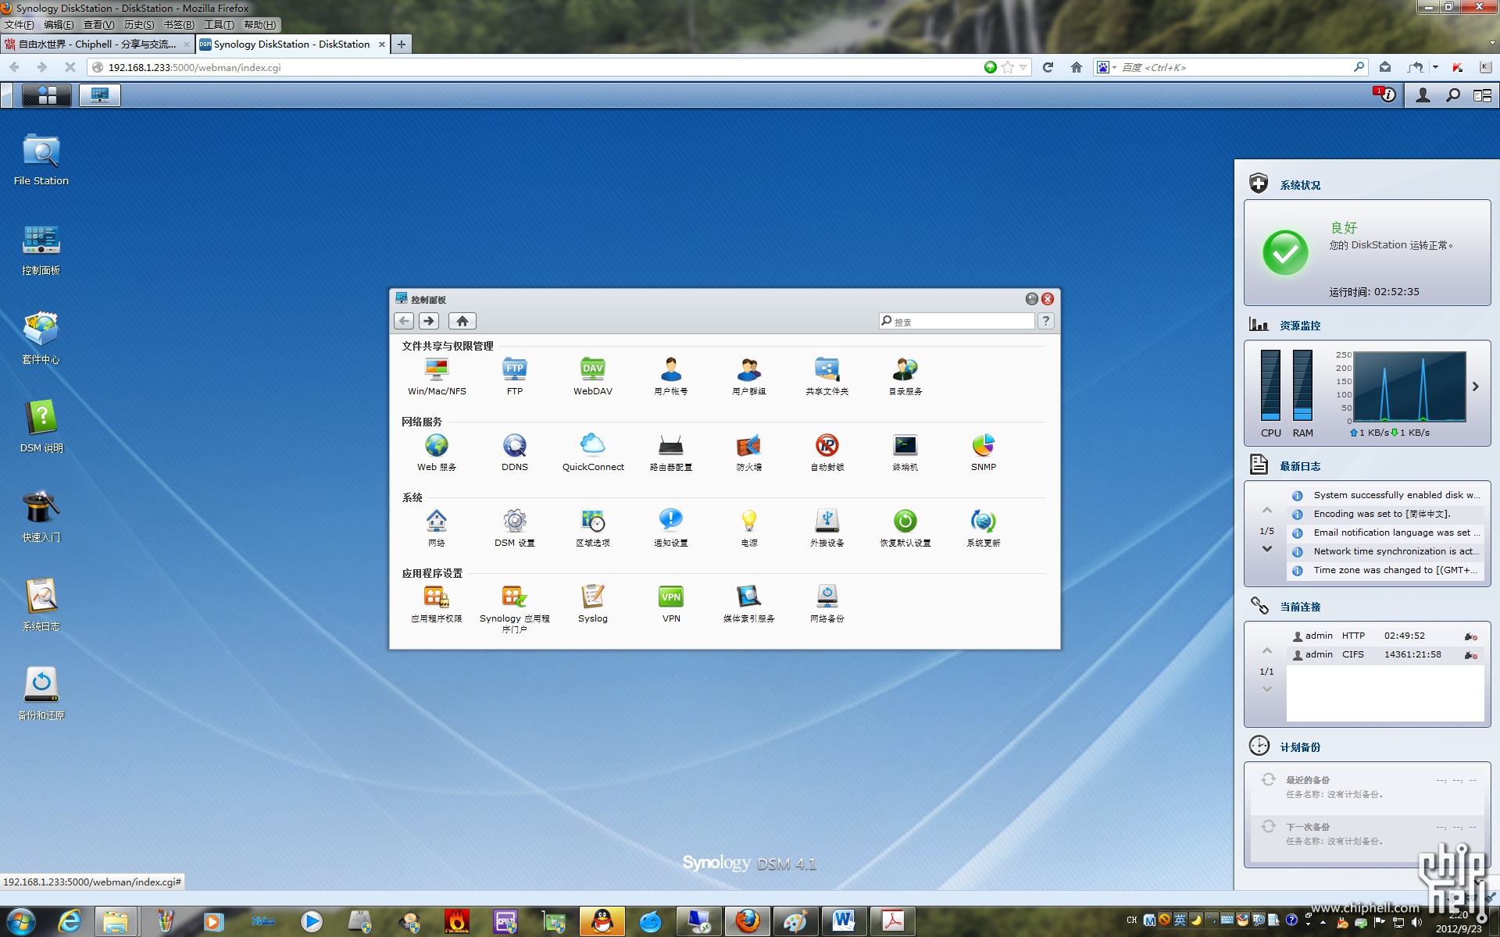The image size is (1500, 937).
Task: Open 用户群组 user groups
Action: coord(749,376)
